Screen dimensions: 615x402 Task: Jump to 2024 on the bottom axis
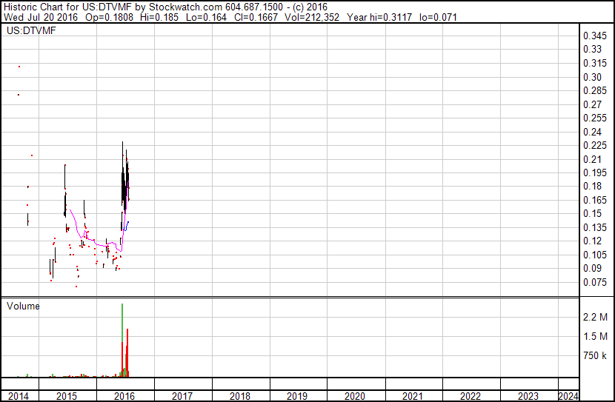coord(568,396)
